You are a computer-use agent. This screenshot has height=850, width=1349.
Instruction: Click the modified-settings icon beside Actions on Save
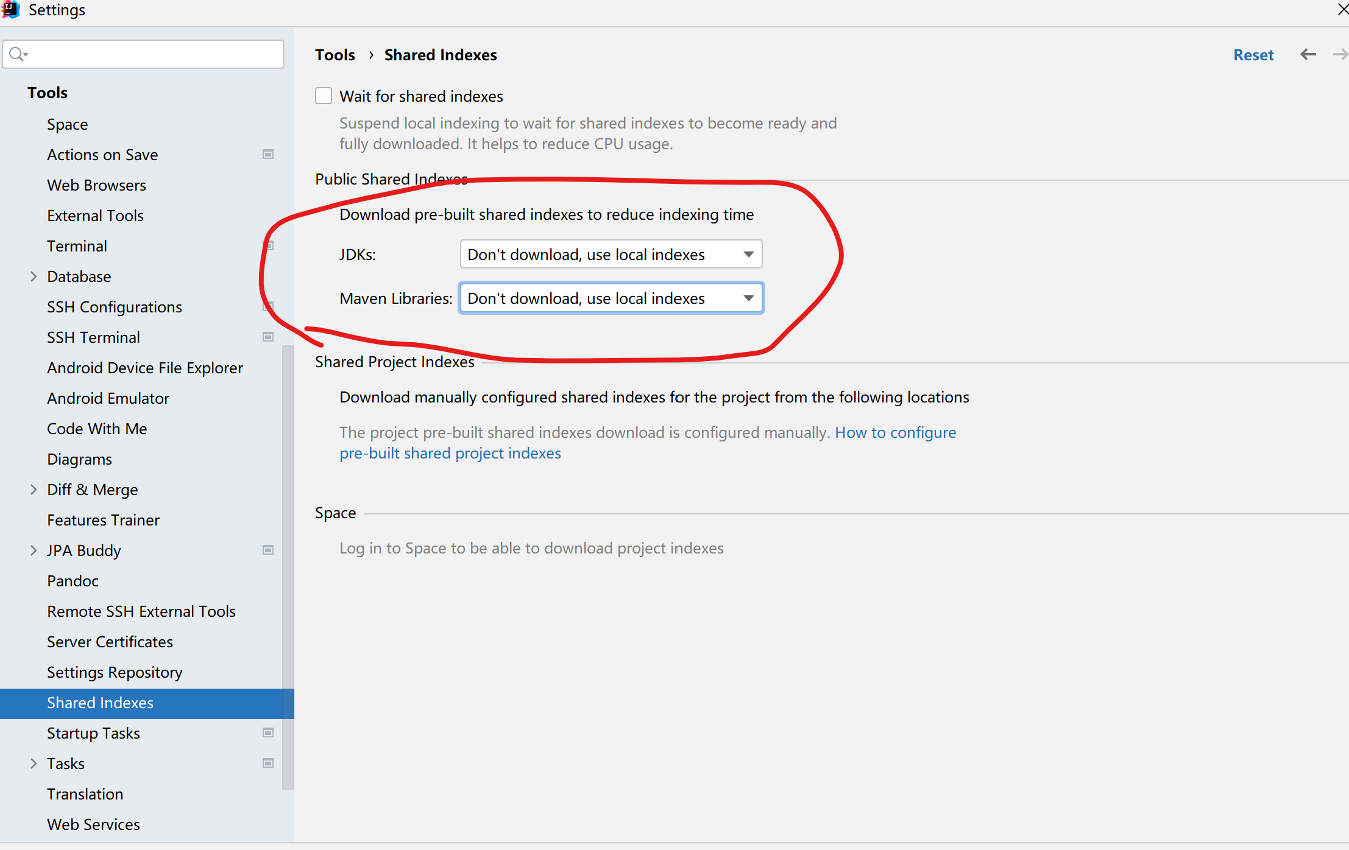(268, 154)
